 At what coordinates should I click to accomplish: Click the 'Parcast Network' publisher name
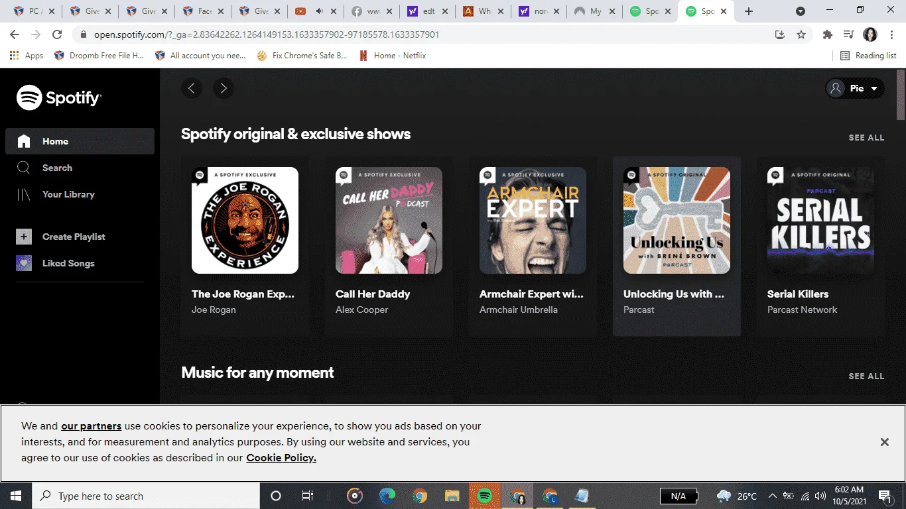pos(802,310)
